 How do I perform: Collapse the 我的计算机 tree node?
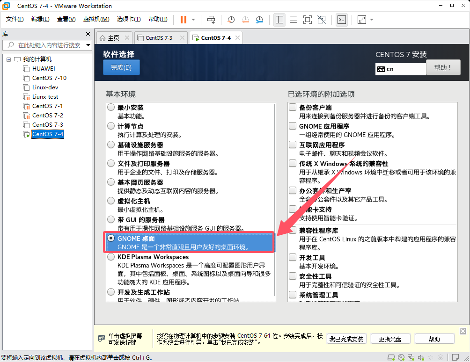point(9,59)
